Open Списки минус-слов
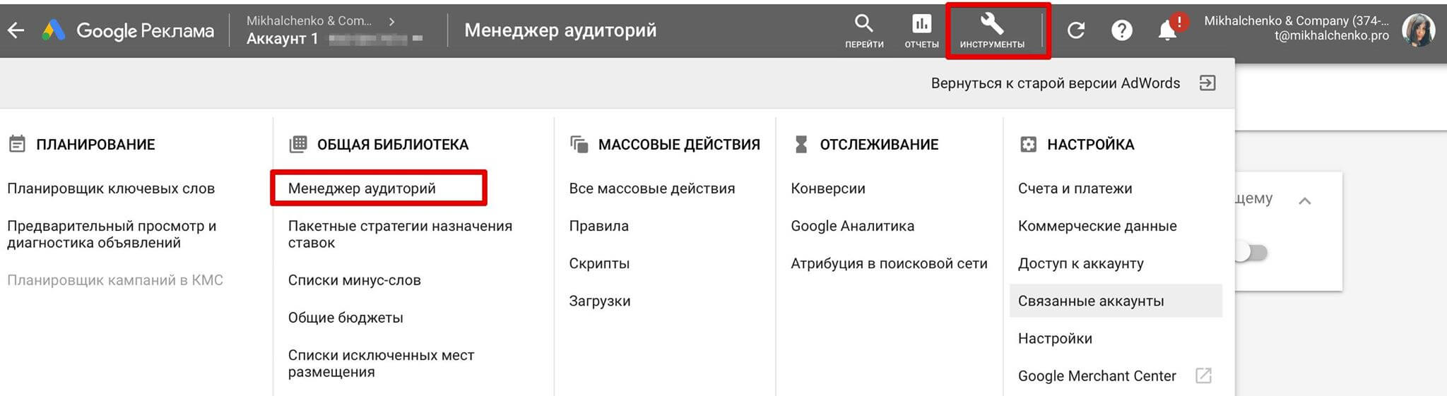1447x396 pixels. pyautogui.click(x=354, y=280)
